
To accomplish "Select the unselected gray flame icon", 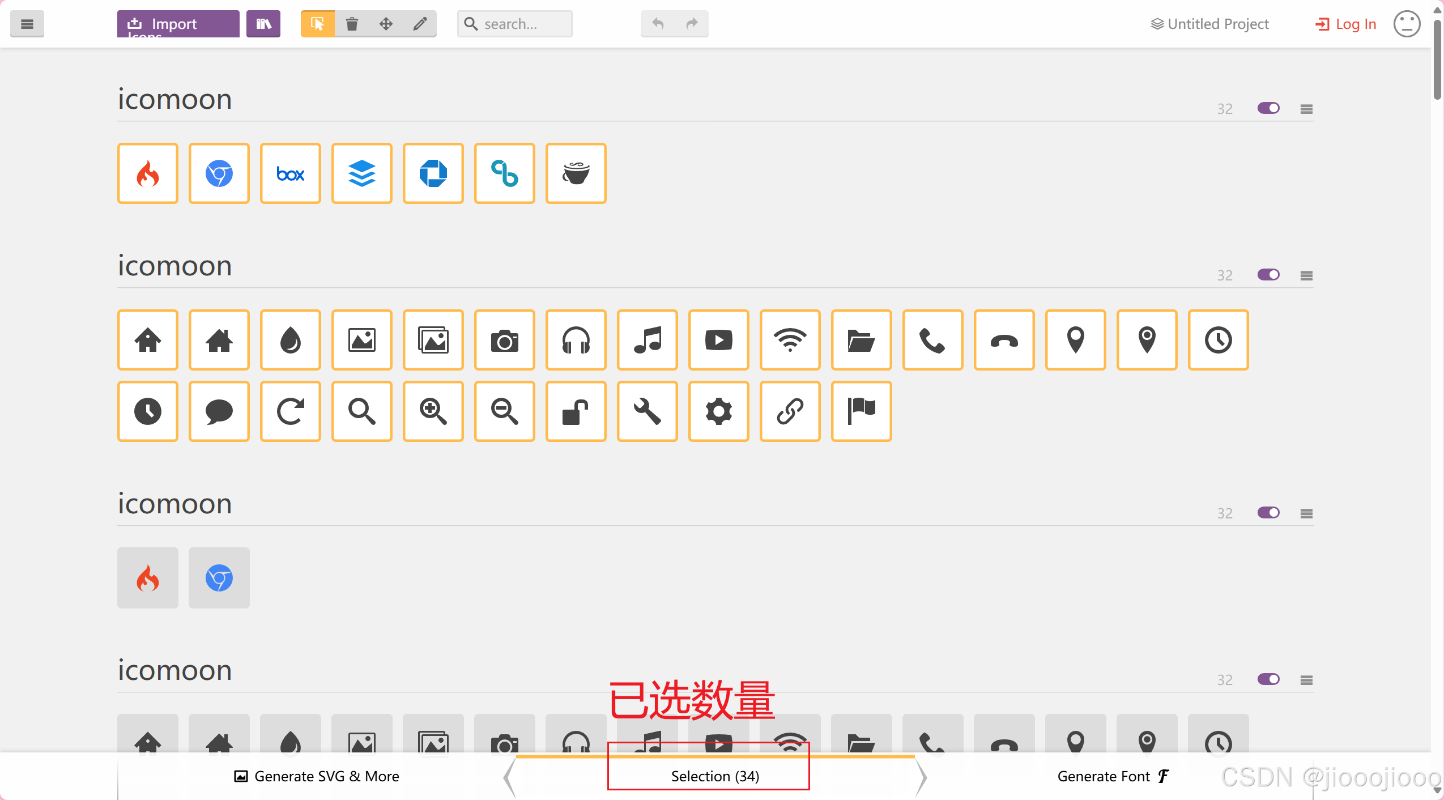I will coord(148,578).
